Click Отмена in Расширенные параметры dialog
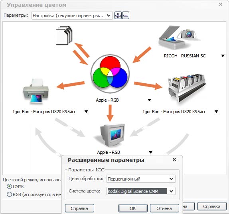This screenshot has width=229, height=214. pyautogui.click(x=164, y=208)
